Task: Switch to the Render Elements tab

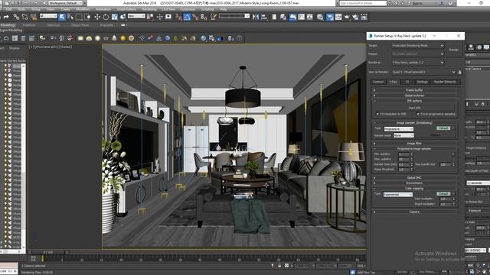Action: click(445, 82)
